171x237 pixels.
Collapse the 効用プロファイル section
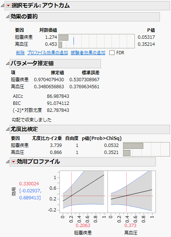(7, 162)
